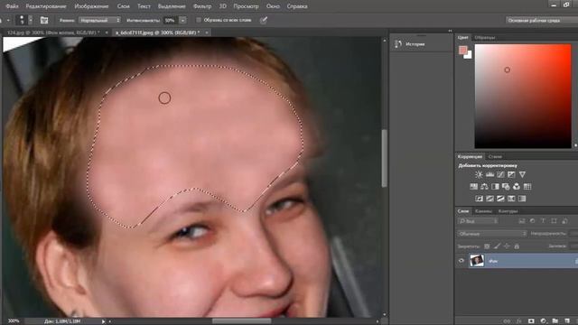Open the Интенсивность 50% slider arrow

[182, 20]
